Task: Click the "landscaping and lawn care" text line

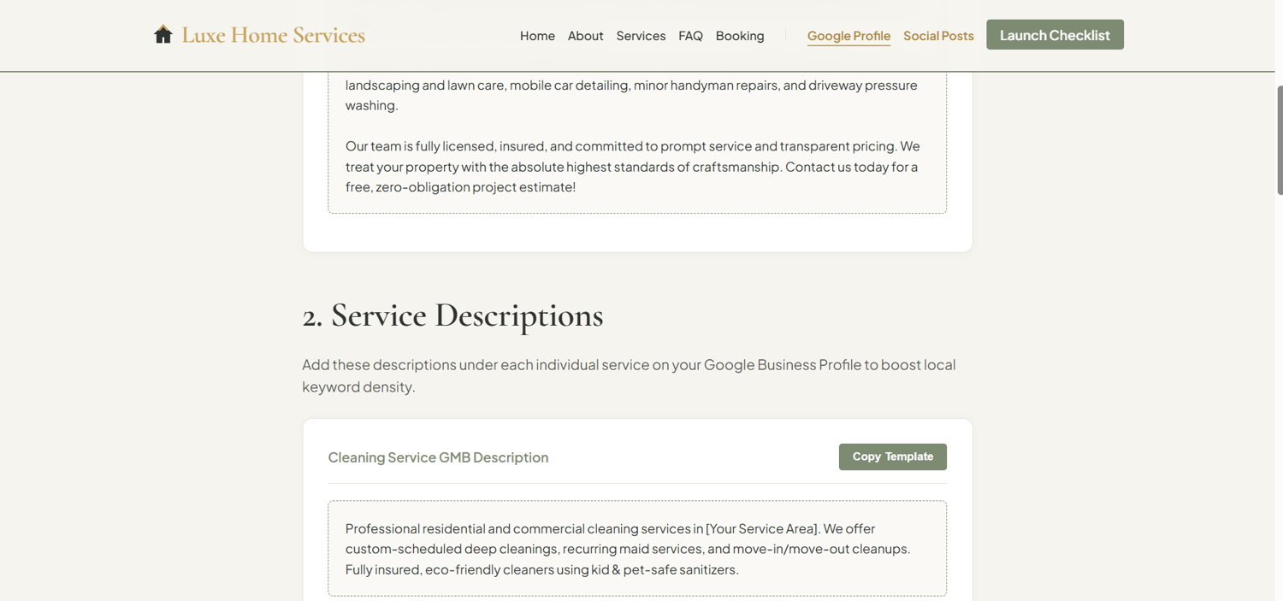Action: coord(631,85)
